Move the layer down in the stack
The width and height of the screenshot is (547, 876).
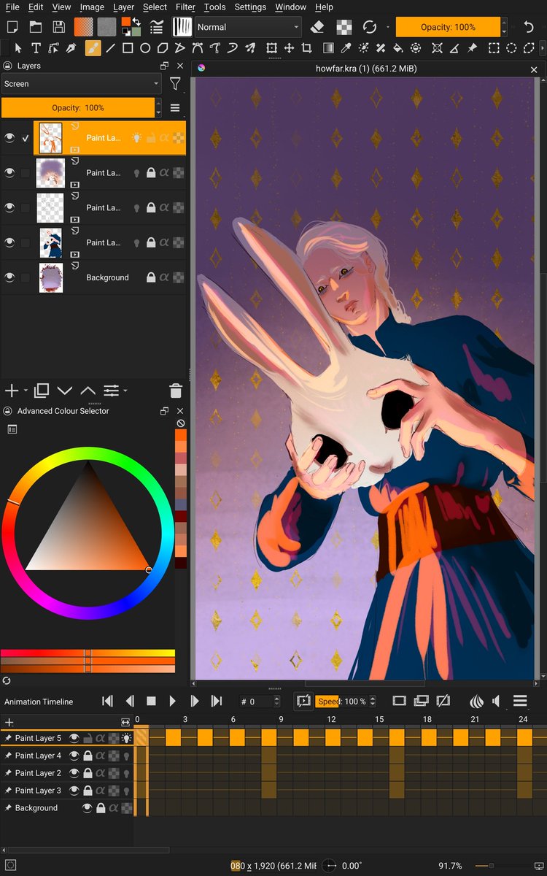tap(64, 391)
